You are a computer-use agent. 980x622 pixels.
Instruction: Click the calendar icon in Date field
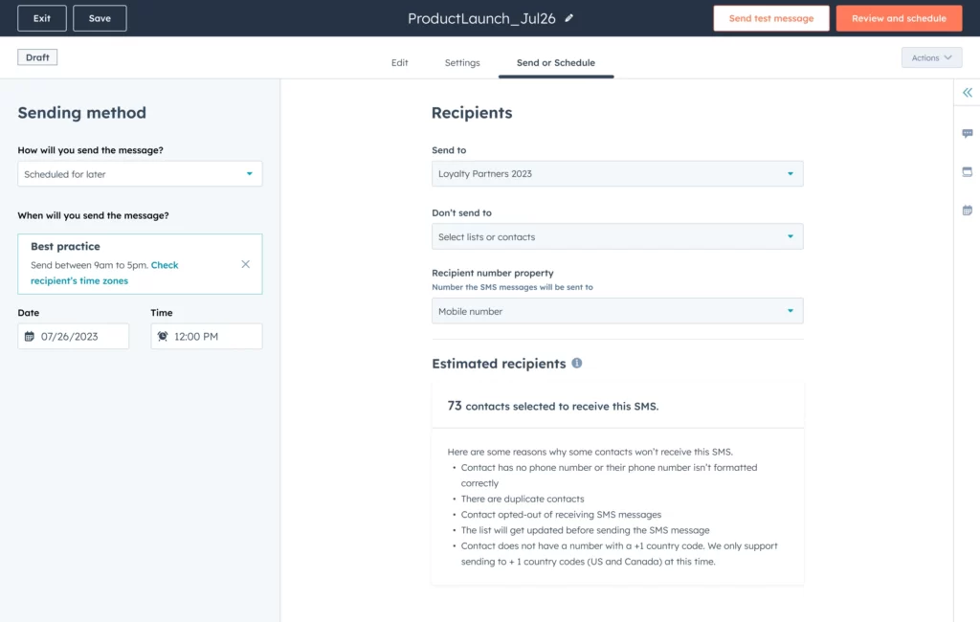click(x=30, y=337)
